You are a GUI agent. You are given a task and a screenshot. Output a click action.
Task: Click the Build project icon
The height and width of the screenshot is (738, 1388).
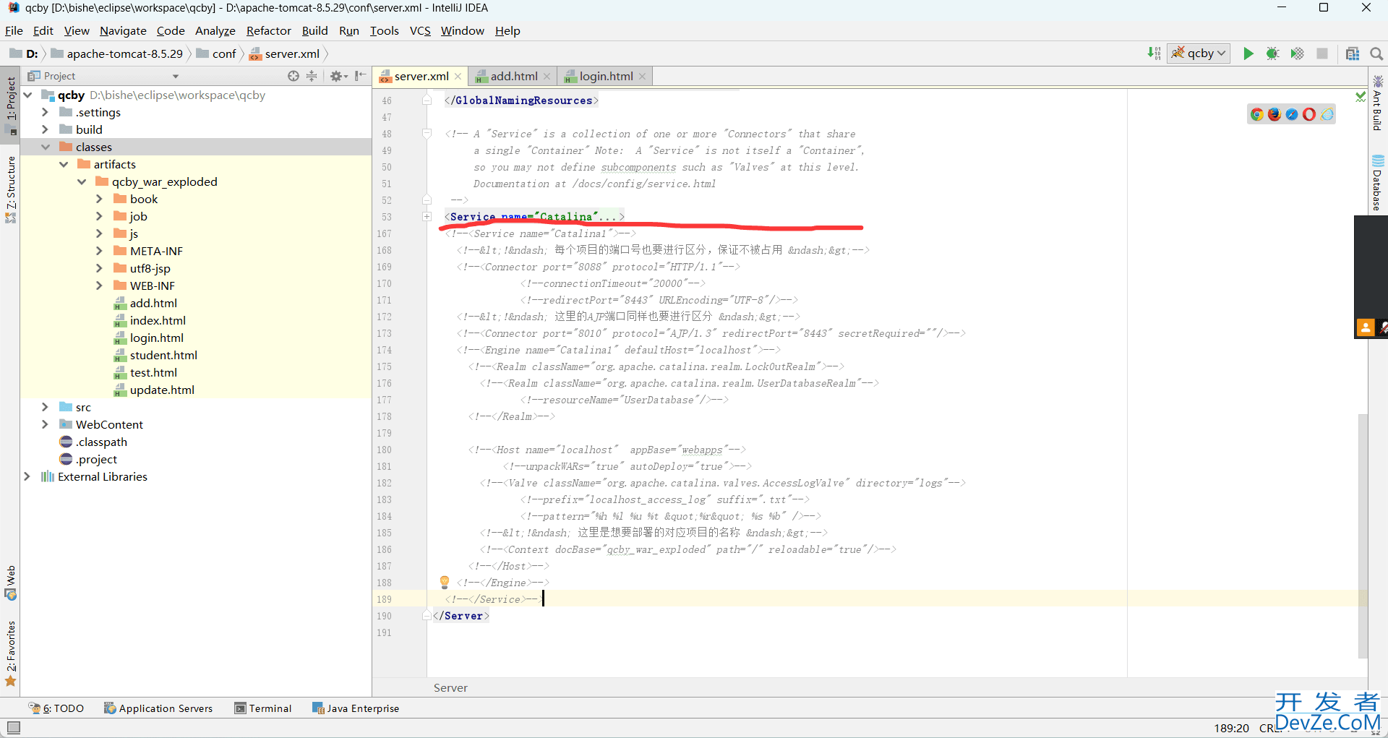[1154, 53]
